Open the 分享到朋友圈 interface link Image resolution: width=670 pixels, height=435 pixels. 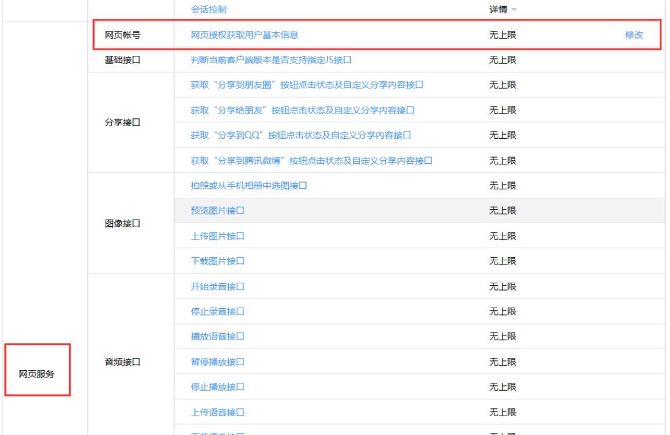pos(307,85)
